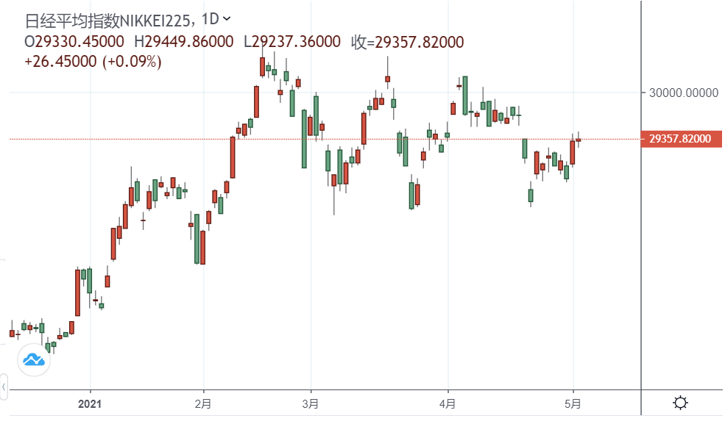Click the red 29357.82000 price tag
The image size is (725, 424).
[x=680, y=139]
